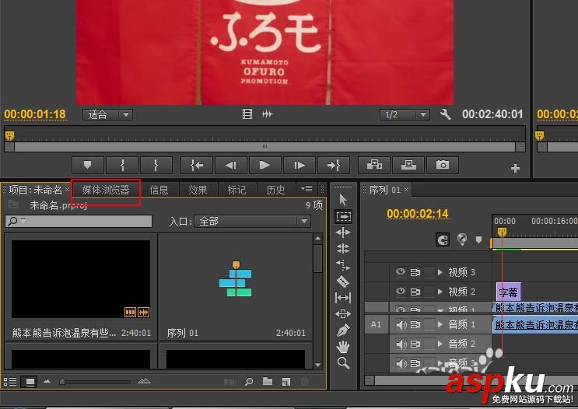Step forward one frame
Image resolution: width=578 pixels, height=409 pixels.
(300, 165)
